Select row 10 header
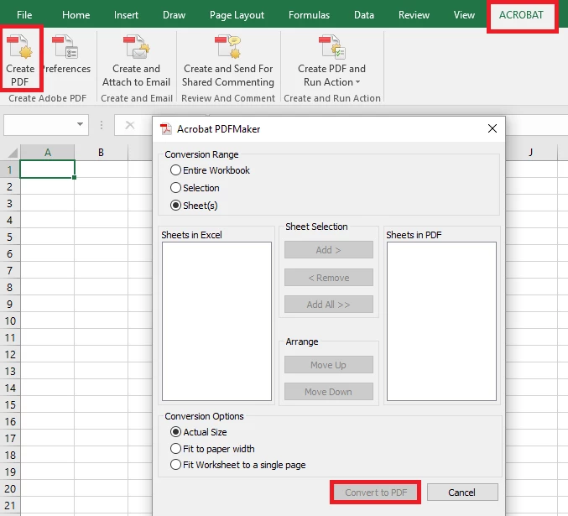 10,321
